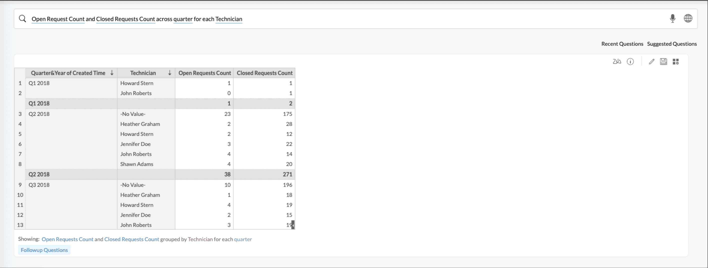Add report to dashboard icon
708x268 pixels.
pos(676,61)
